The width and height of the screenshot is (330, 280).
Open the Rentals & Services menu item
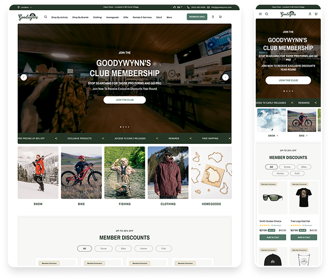click(142, 17)
